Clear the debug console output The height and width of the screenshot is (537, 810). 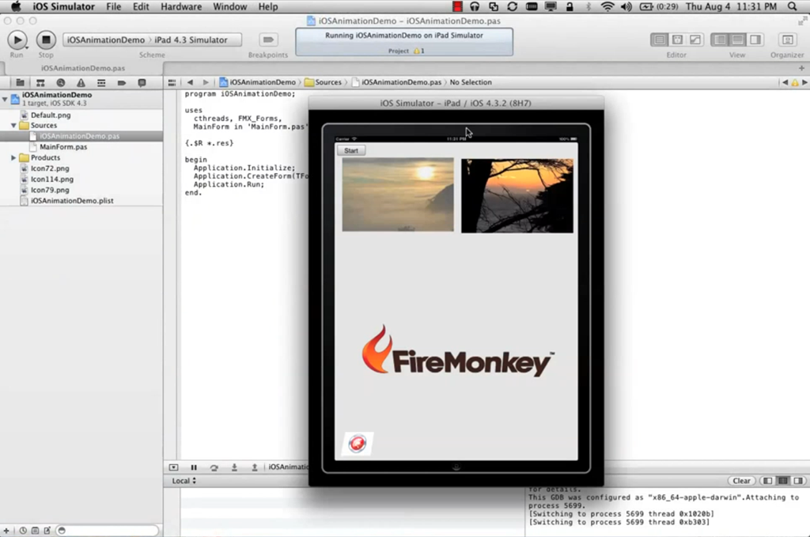point(741,481)
